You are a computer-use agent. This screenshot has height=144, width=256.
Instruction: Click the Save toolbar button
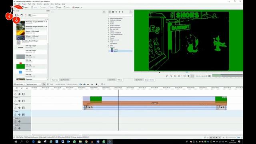[x=34, y=7]
